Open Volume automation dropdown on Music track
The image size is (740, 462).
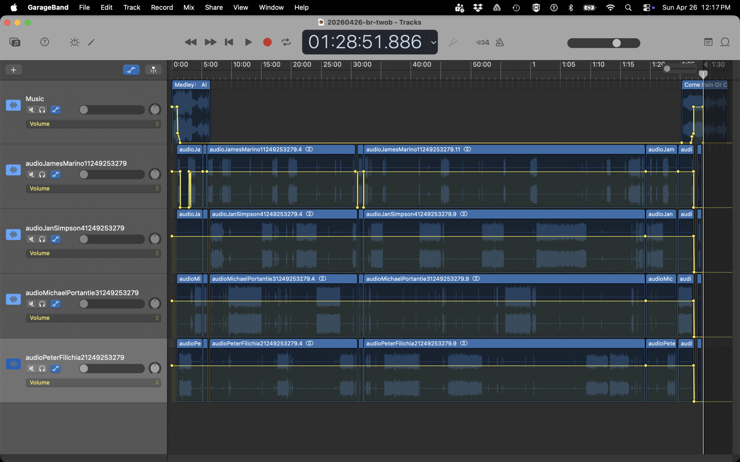pyautogui.click(x=93, y=124)
